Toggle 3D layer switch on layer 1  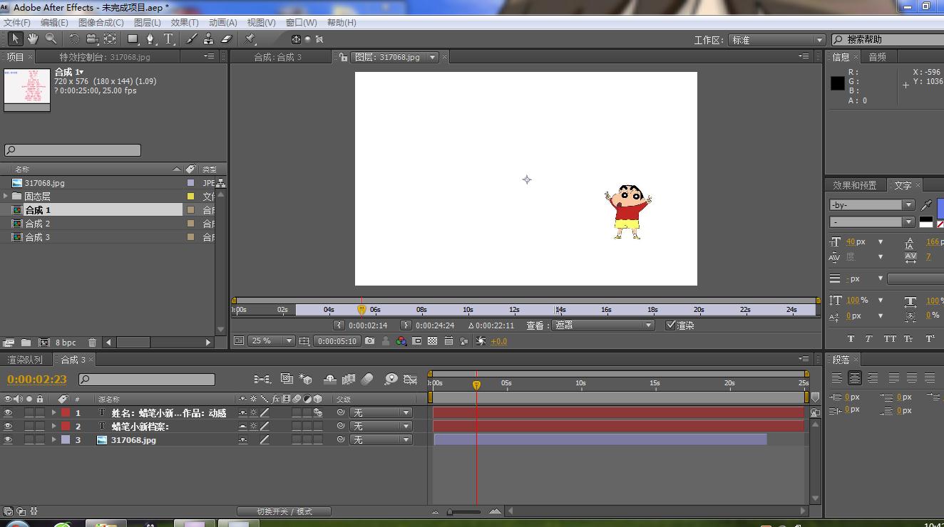pyautogui.click(x=317, y=412)
